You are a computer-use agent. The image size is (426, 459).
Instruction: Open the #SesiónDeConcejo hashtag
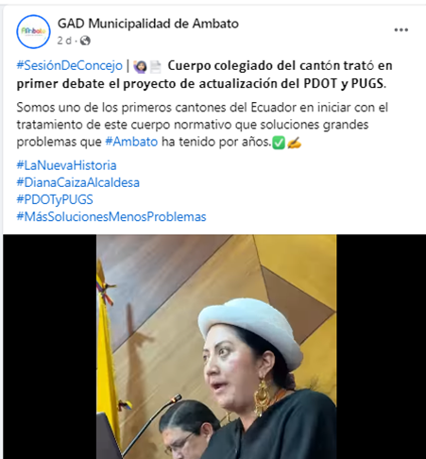pyautogui.click(x=70, y=65)
